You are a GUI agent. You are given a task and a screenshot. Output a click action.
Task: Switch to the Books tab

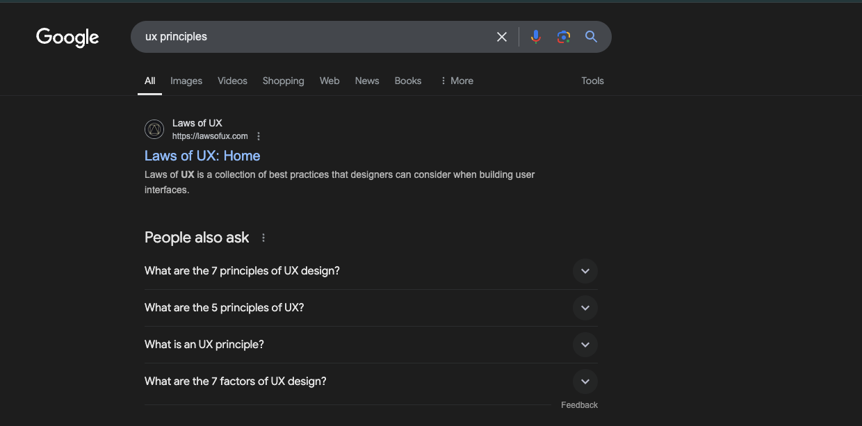(x=408, y=81)
